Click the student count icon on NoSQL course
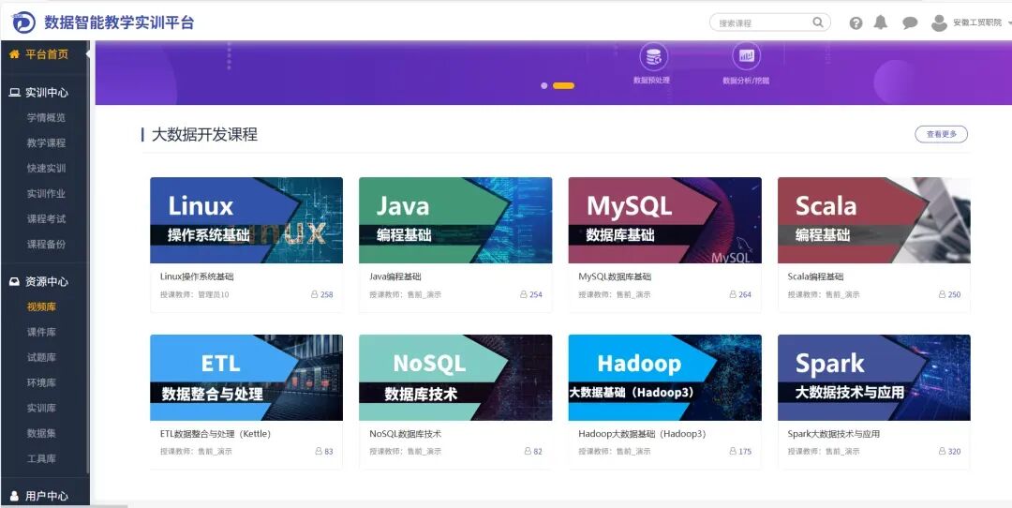The height and width of the screenshot is (508, 1012). (x=528, y=451)
